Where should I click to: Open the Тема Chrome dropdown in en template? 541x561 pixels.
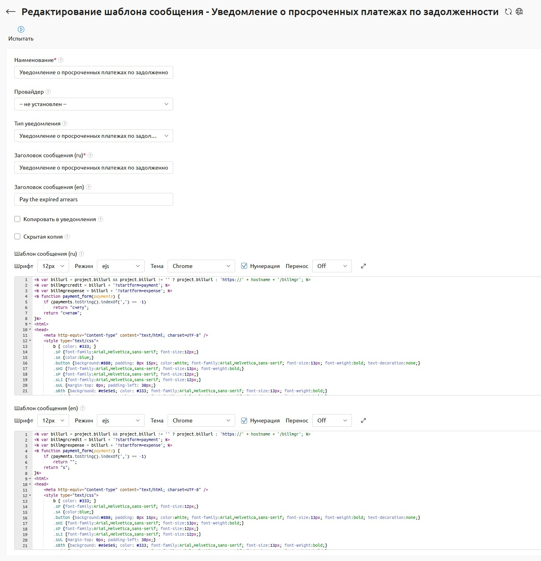[x=201, y=420]
